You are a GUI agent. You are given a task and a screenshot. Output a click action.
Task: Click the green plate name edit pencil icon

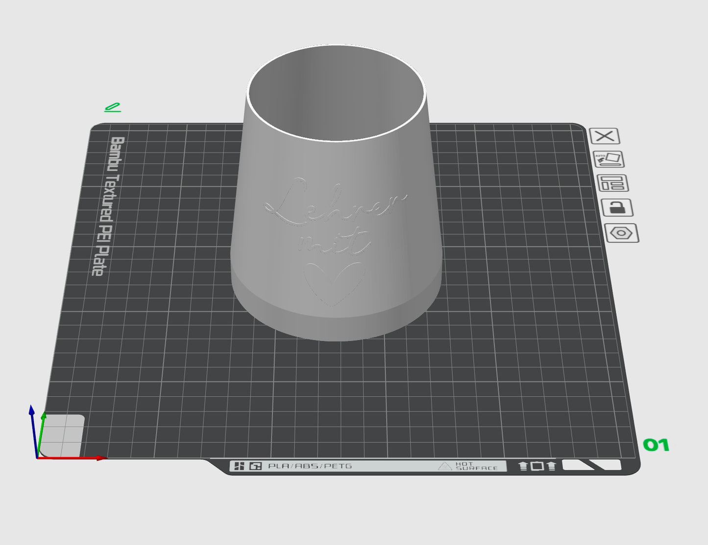(113, 107)
